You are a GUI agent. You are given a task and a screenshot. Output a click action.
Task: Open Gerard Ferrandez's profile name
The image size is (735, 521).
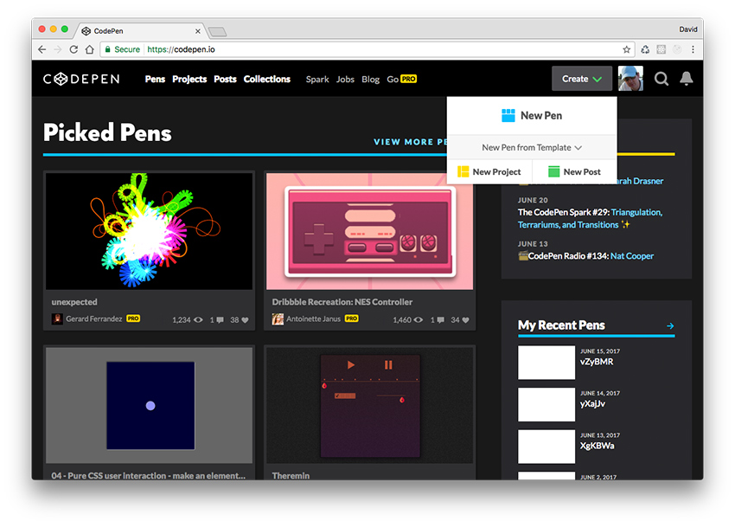93,318
